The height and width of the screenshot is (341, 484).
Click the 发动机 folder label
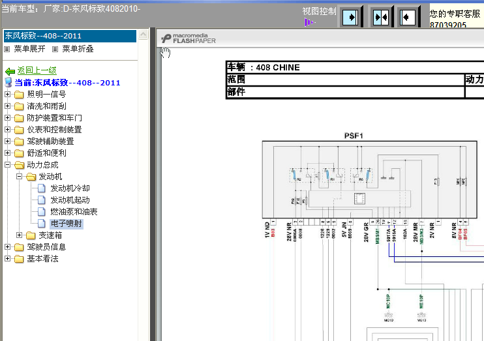[50, 177]
